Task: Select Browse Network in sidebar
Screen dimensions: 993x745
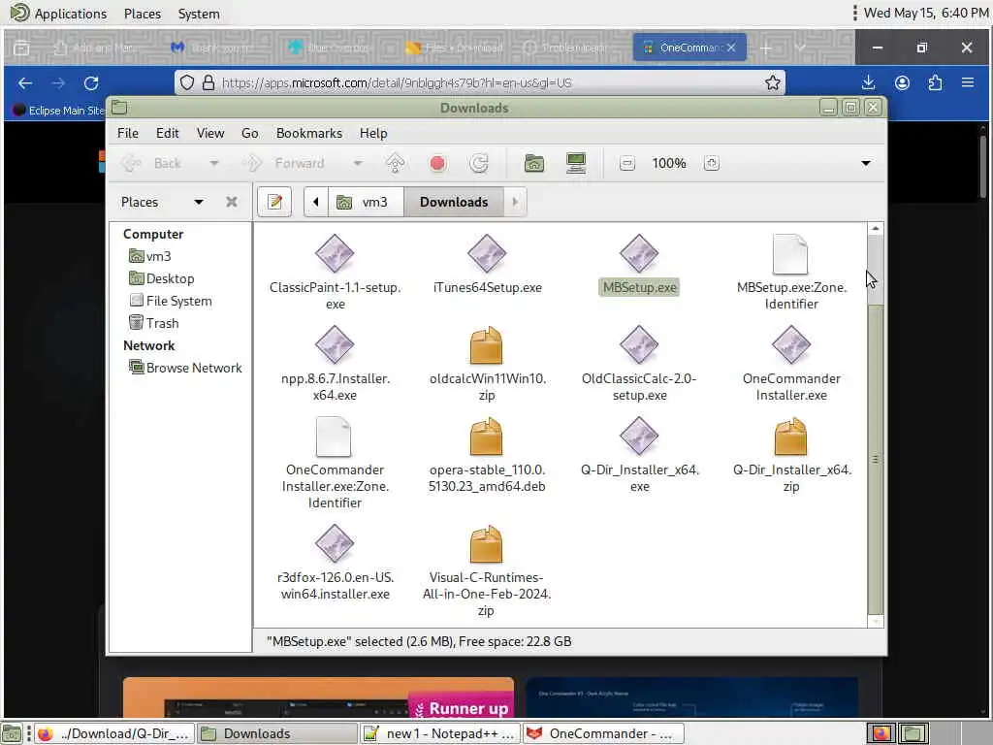Action: (185, 368)
